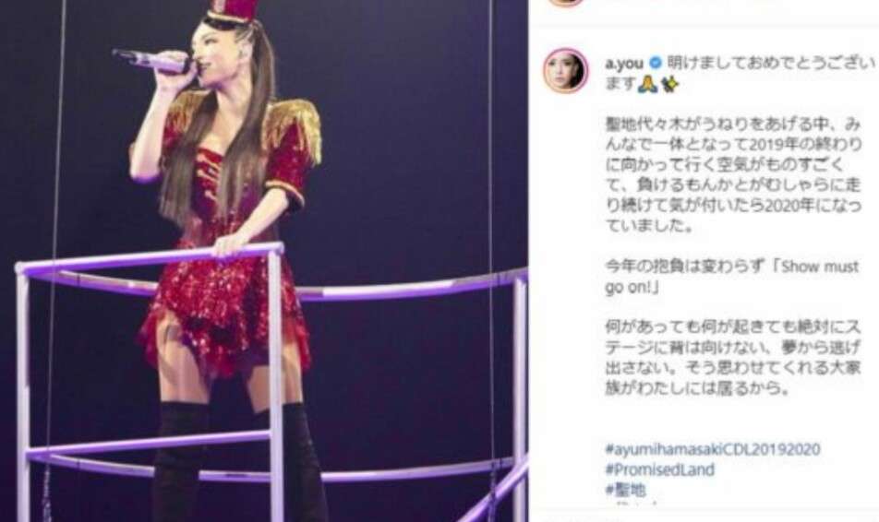The height and width of the screenshot is (522, 879).
Task: Click the sentence ending ていました。
Action: (x=649, y=226)
